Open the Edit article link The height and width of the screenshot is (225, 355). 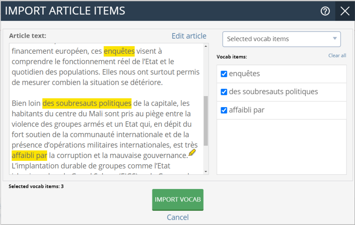pos(189,36)
